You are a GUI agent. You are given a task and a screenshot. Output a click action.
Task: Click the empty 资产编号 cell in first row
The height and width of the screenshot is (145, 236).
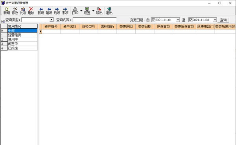pyautogui.click(x=51, y=31)
